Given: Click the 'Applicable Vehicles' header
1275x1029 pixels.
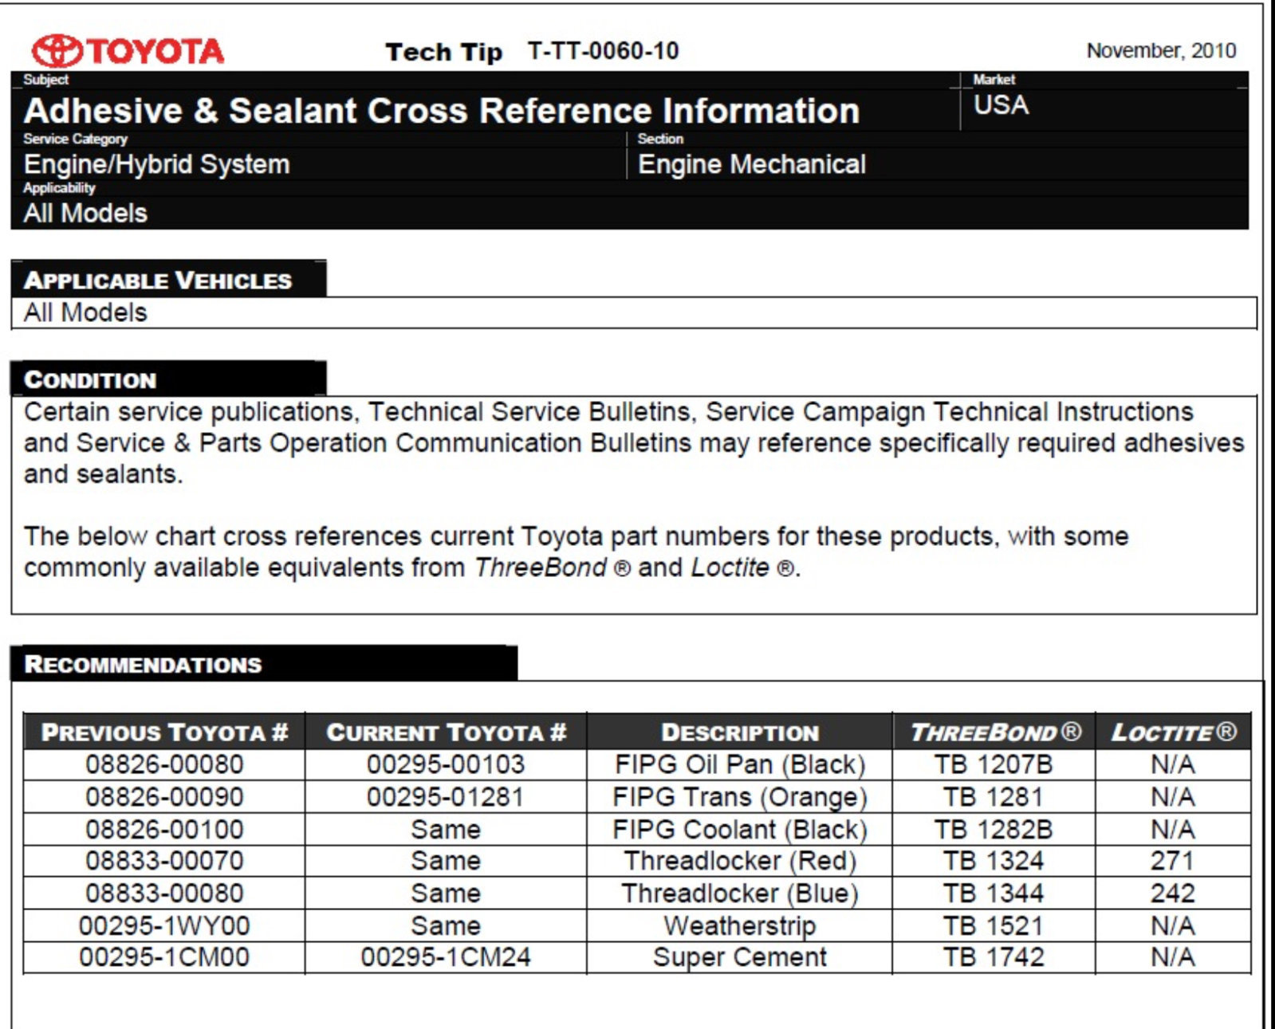Looking at the screenshot, I should 158,281.
